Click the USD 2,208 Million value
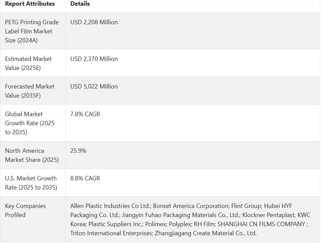The image size is (322, 245). [x=94, y=22]
